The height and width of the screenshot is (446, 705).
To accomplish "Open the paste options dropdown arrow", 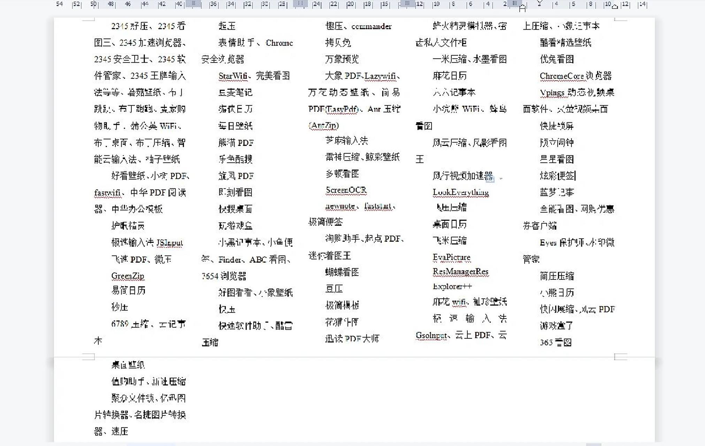I will click(x=501, y=179).
